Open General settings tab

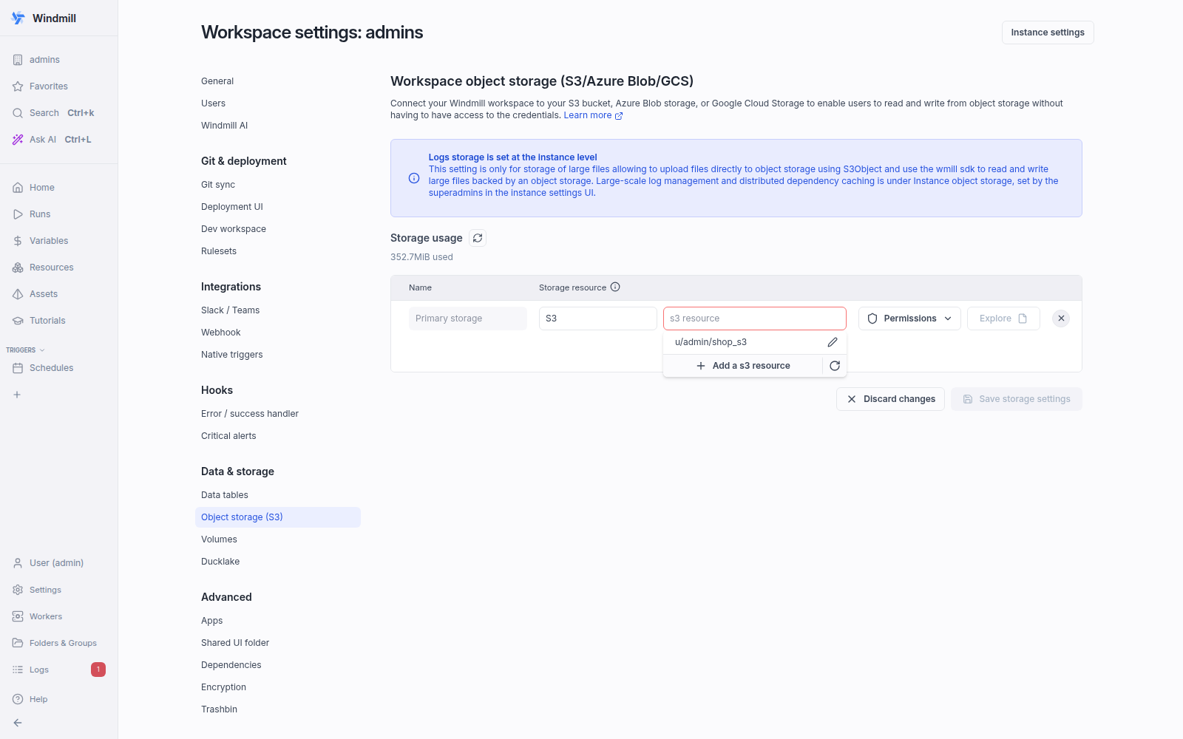[217, 81]
